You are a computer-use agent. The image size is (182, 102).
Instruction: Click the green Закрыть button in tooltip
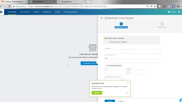(x=97, y=93)
